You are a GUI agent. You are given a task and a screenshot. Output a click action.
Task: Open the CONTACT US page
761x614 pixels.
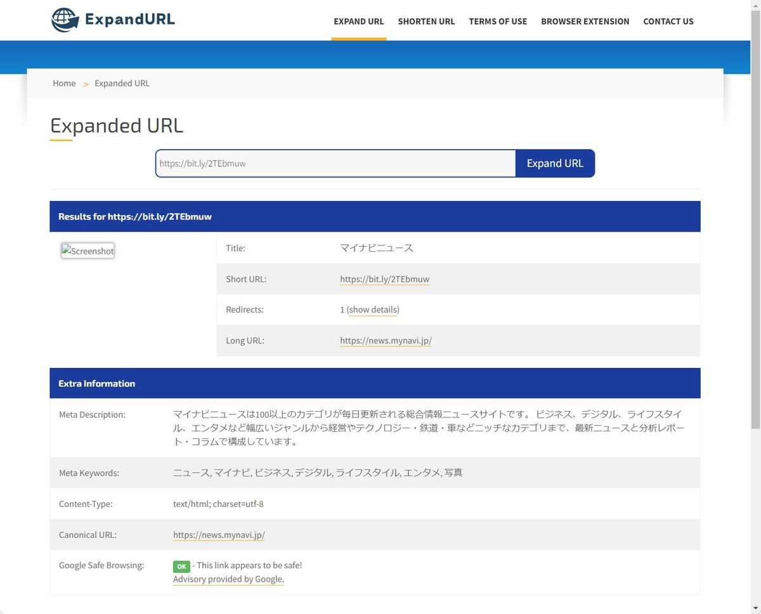click(668, 21)
